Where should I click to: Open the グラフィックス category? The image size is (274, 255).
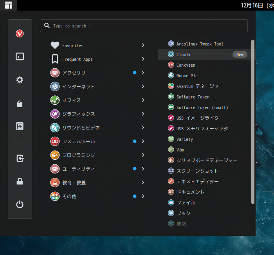pyautogui.click(x=97, y=114)
